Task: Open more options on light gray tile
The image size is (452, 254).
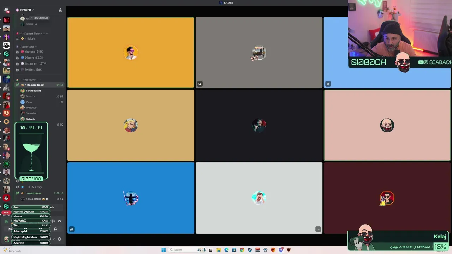Action: pos(318,229)
